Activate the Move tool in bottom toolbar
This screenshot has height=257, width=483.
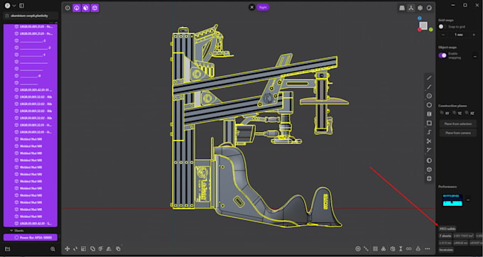tap(67, 248)
